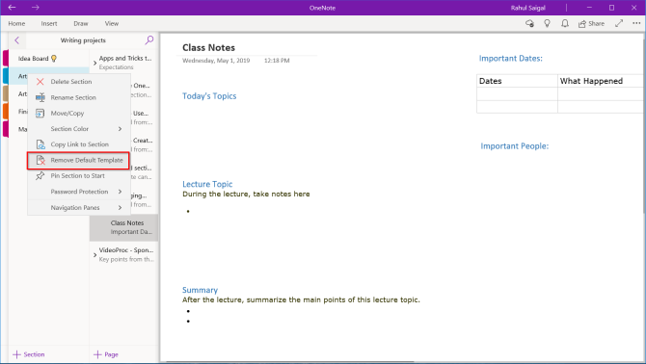The height and width of the screenshot is (364, 646).
Task: Choose Rename Section from context menu
Action: tap(79, 97)
